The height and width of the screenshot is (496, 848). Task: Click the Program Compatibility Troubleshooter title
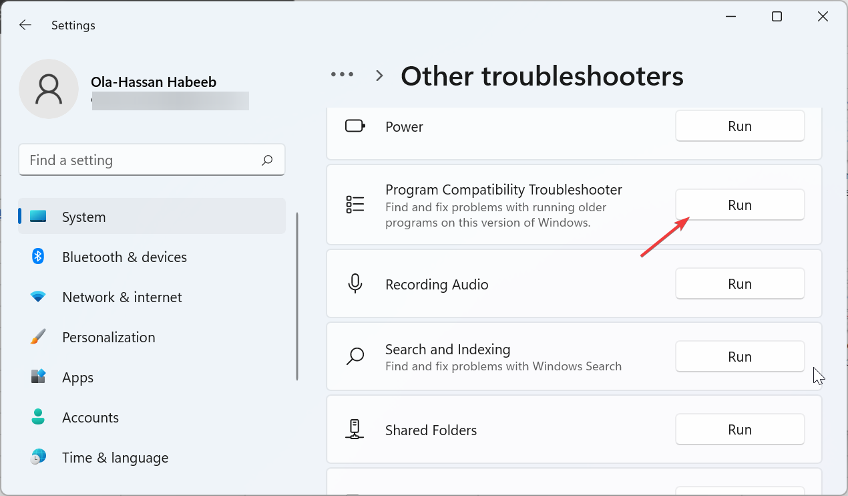[503, 190]
